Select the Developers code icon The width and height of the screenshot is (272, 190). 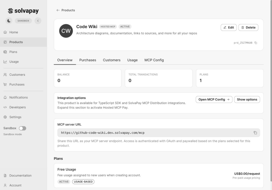point(5,107)
